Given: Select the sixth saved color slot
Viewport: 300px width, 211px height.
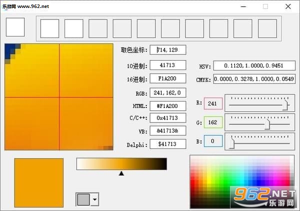Looking at the screenshot, I should coord(170,28).
